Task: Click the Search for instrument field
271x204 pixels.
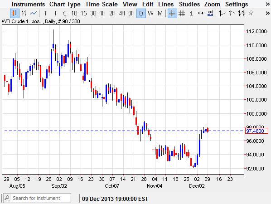Action: (37, 198)
